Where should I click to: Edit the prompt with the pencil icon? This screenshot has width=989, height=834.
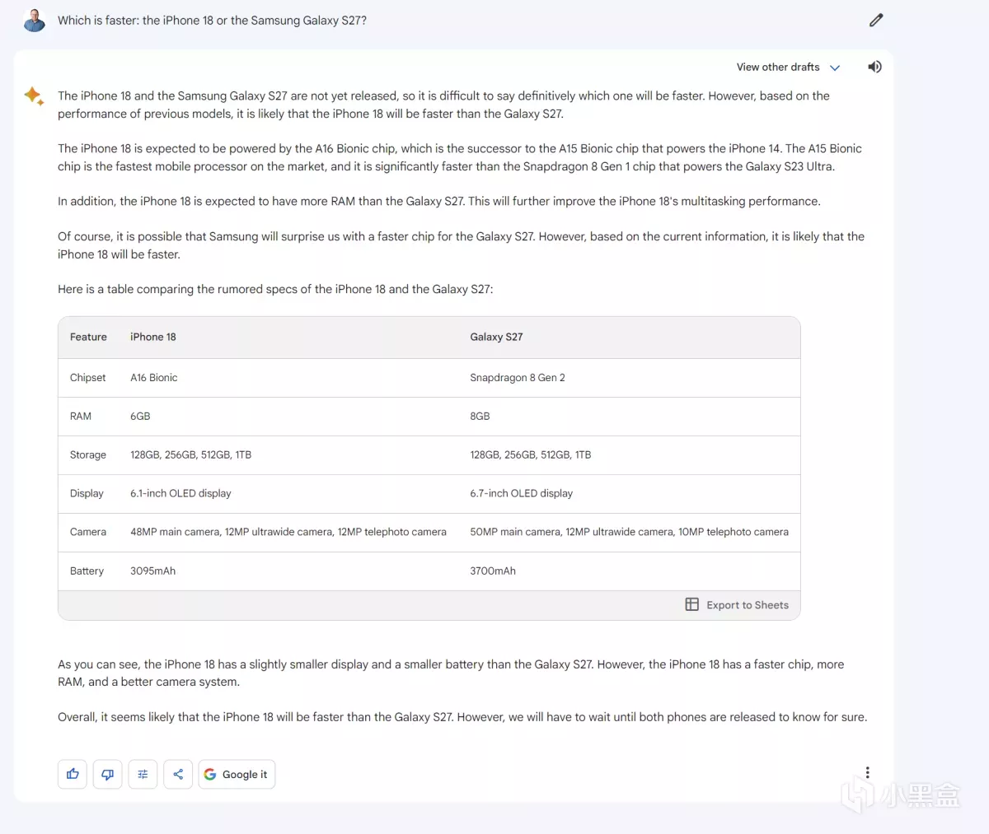876,20
